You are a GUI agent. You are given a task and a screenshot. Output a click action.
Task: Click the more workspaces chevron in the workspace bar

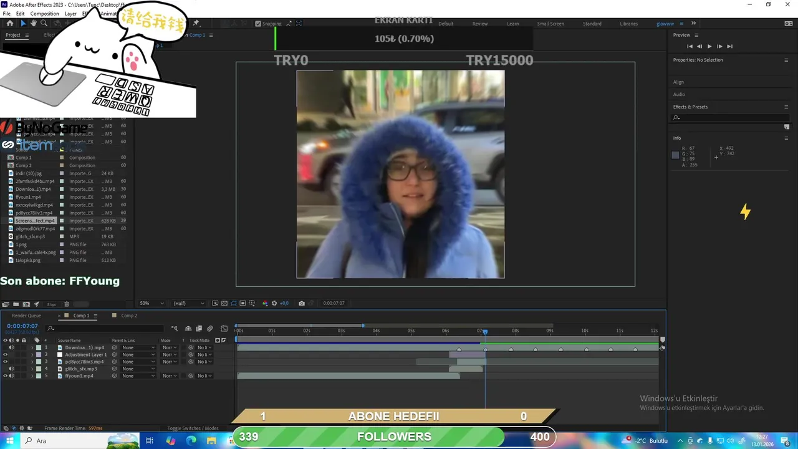[x=693, y=23]
